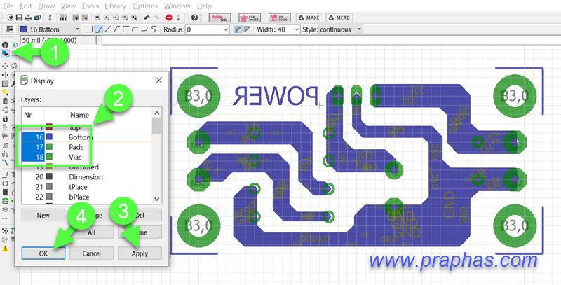Click the green color swatch of the Pads layer

coord(49,147)
